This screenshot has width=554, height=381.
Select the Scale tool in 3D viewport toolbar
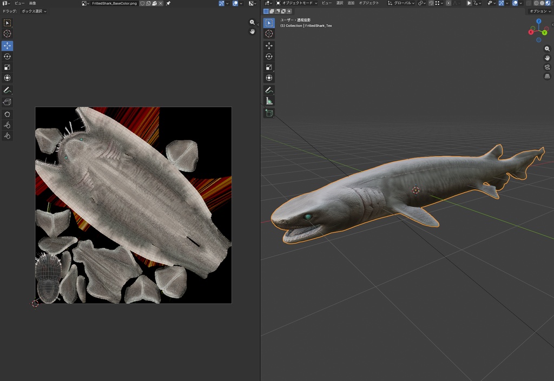(x=269, y=67)
